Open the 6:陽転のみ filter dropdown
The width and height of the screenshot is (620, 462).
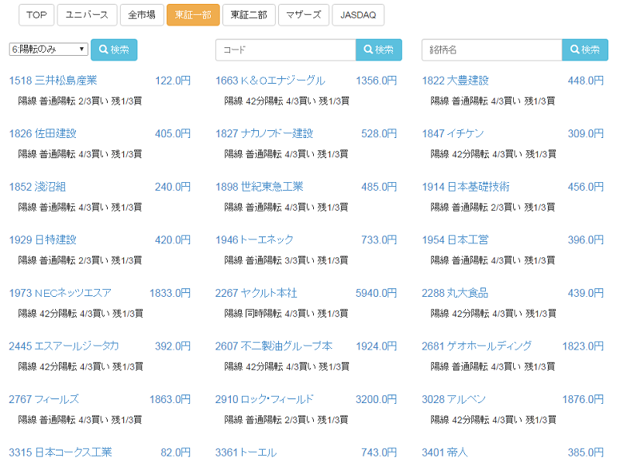click(49, 50)
